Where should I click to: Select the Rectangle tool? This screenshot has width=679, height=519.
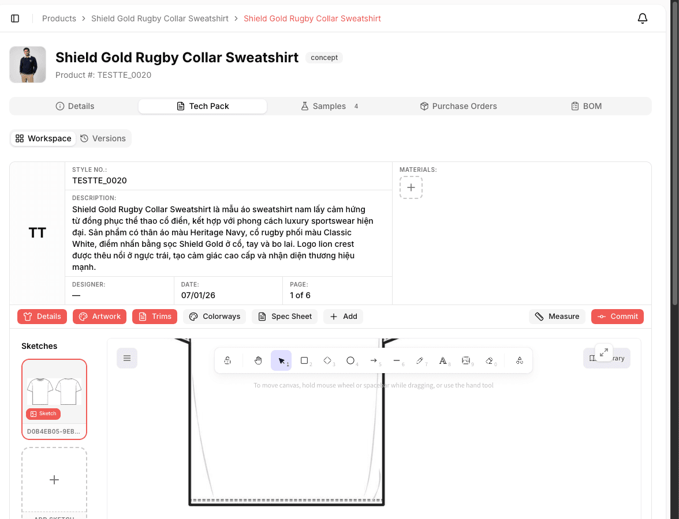pos(304,360)
